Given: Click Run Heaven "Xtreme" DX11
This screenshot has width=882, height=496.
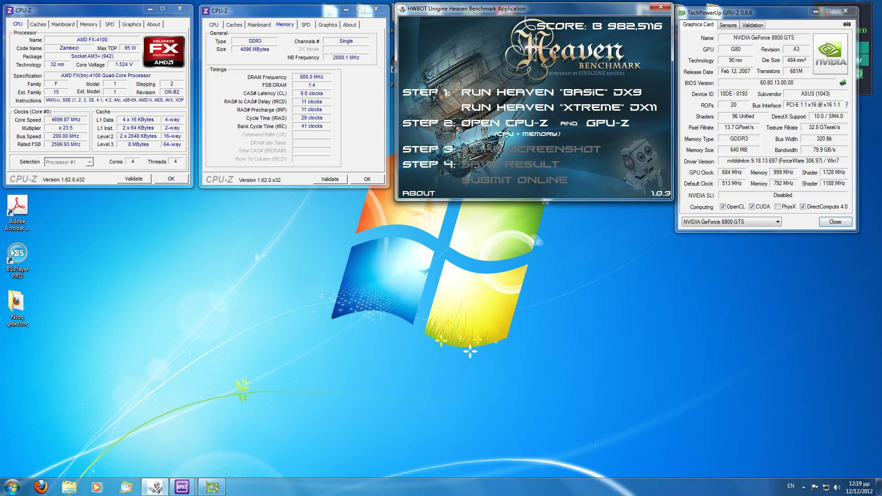Looking at the screenshot, I should (x=559, y=107).
